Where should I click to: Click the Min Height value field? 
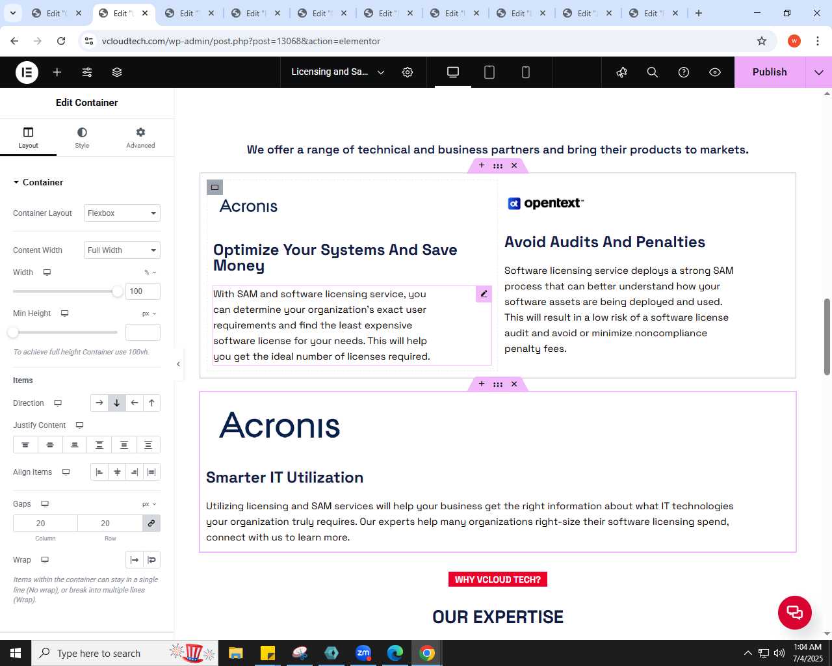(x=143, y=332)
